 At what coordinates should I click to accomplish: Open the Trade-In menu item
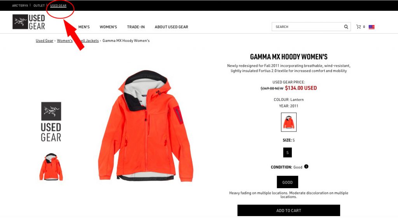pos(136,27)
